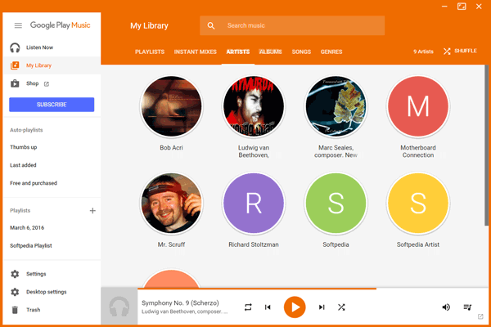491x327 pixels.
Task: Open the Softpedia green S circle
Action: [336, 204]
